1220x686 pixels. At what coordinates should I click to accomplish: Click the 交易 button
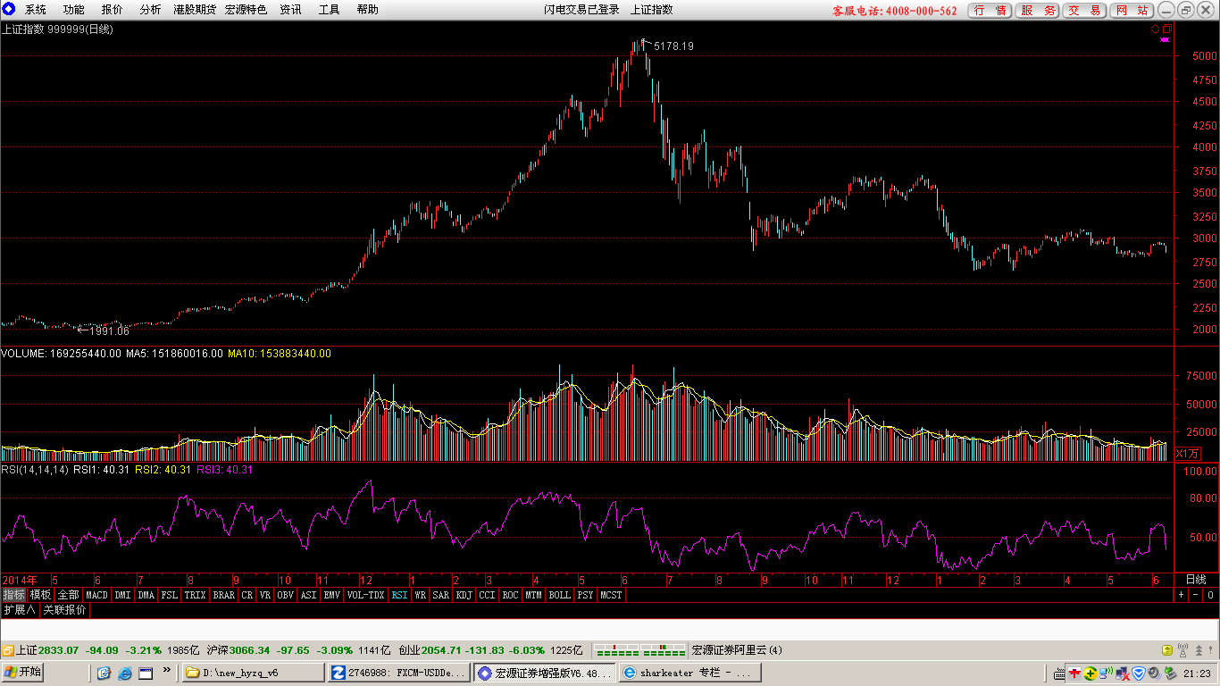tap(1084, 11)
